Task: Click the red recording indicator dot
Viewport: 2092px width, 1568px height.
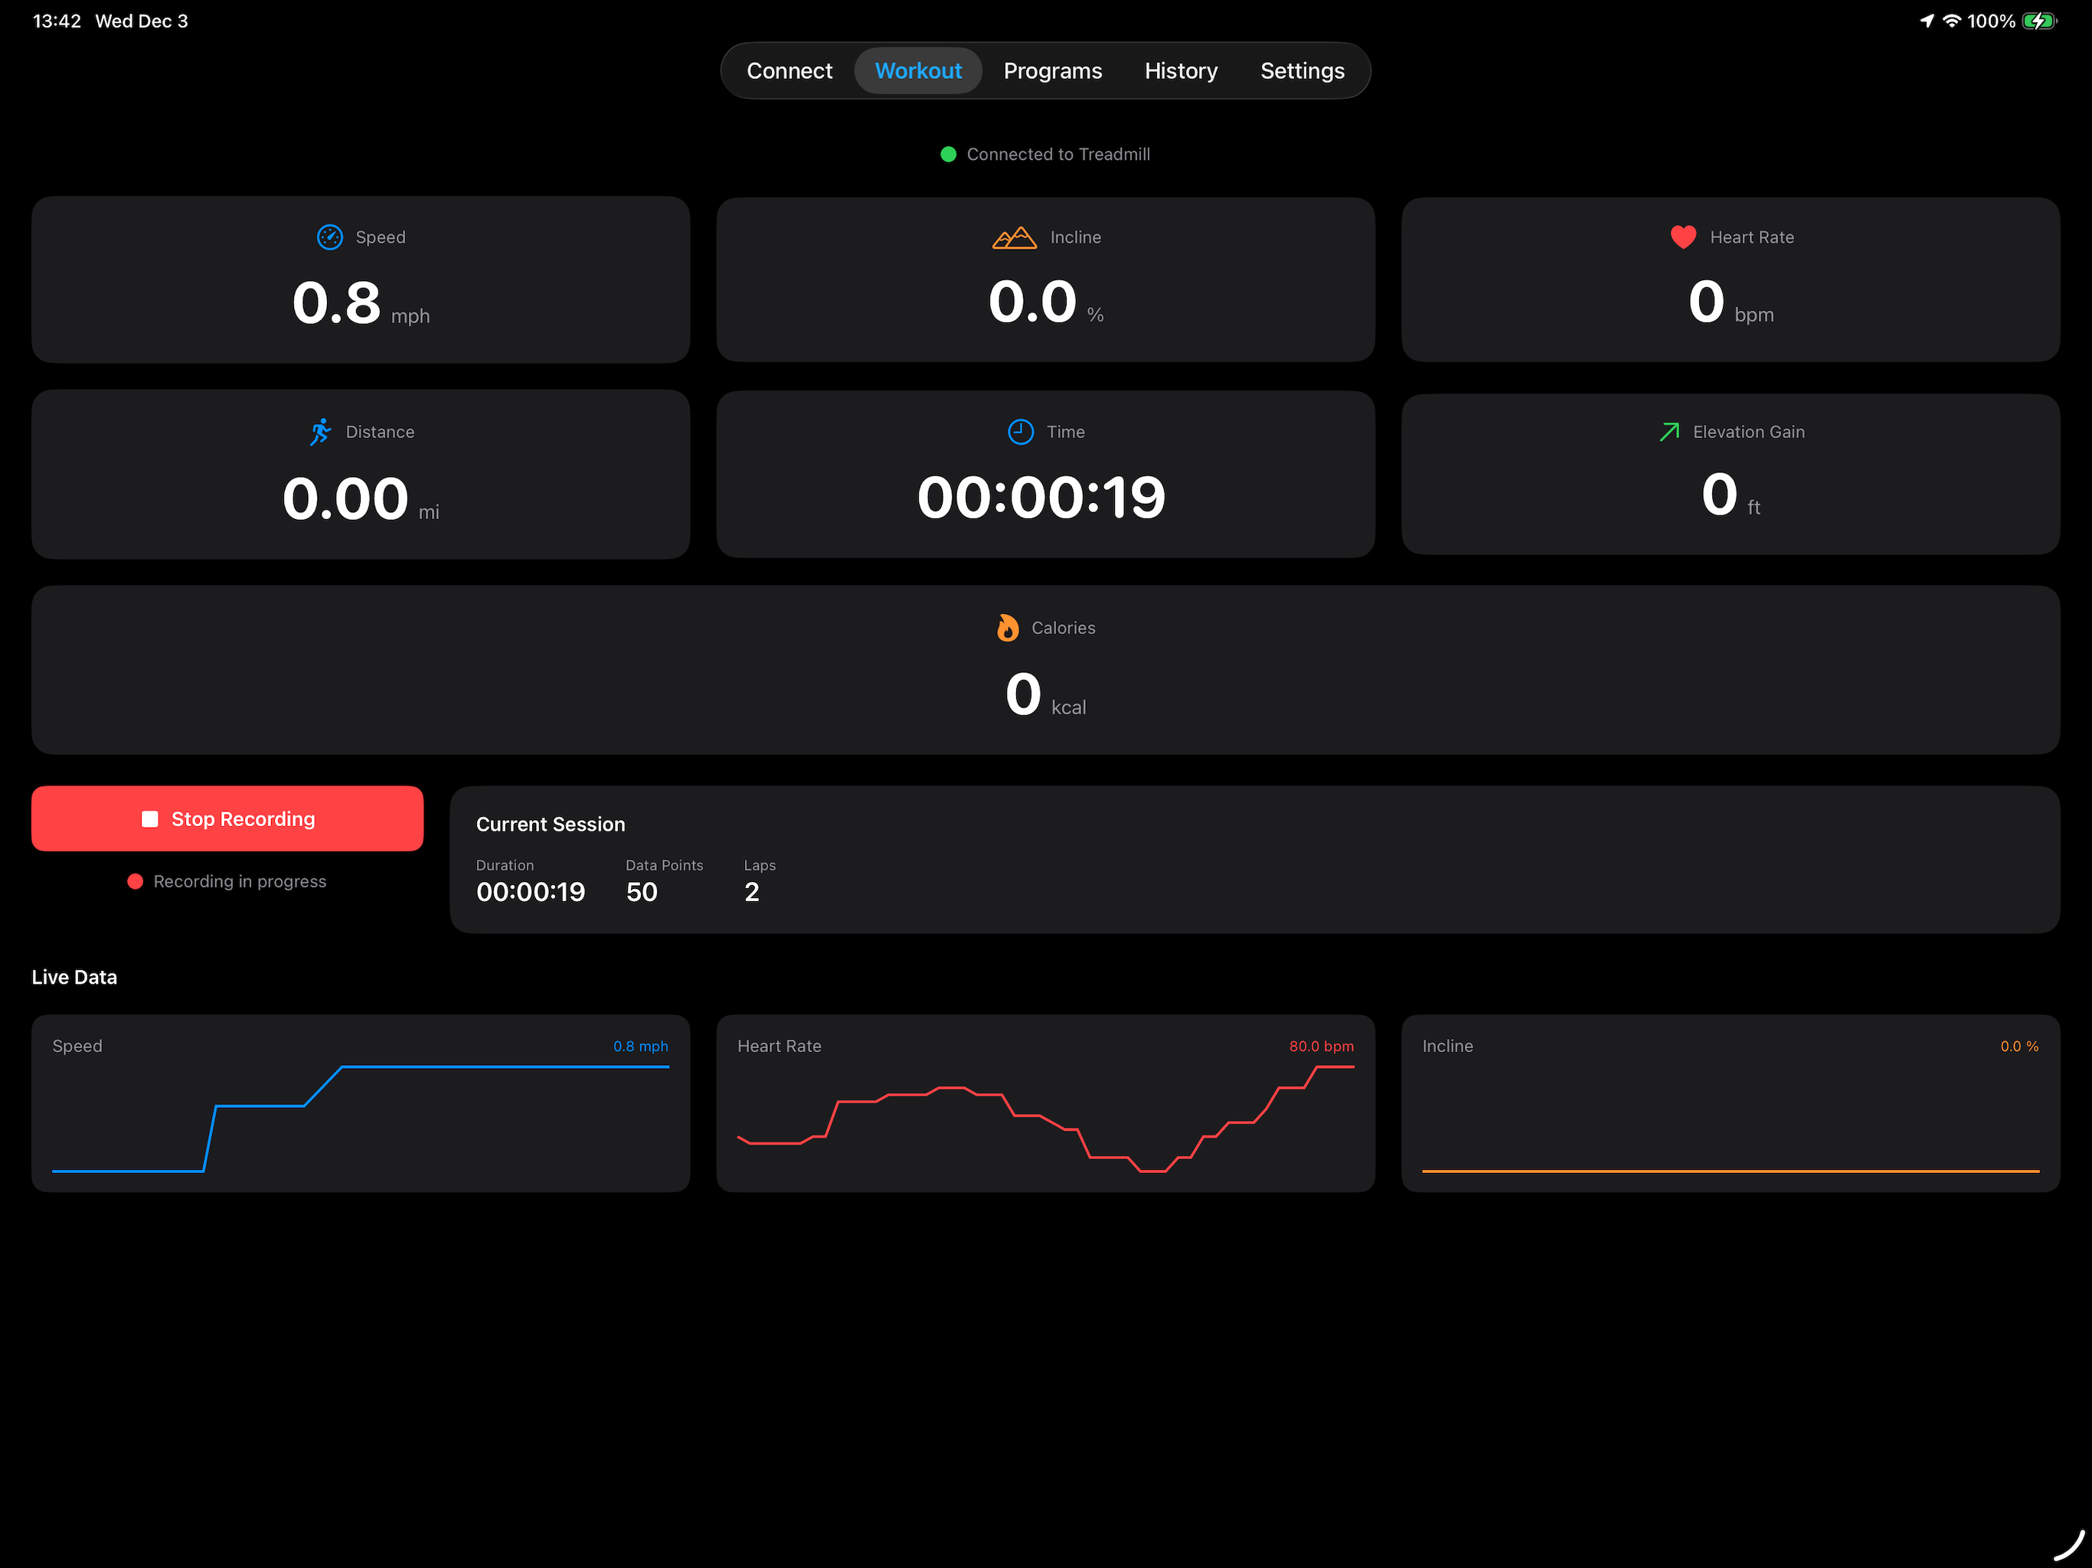Action: point(136,881)
